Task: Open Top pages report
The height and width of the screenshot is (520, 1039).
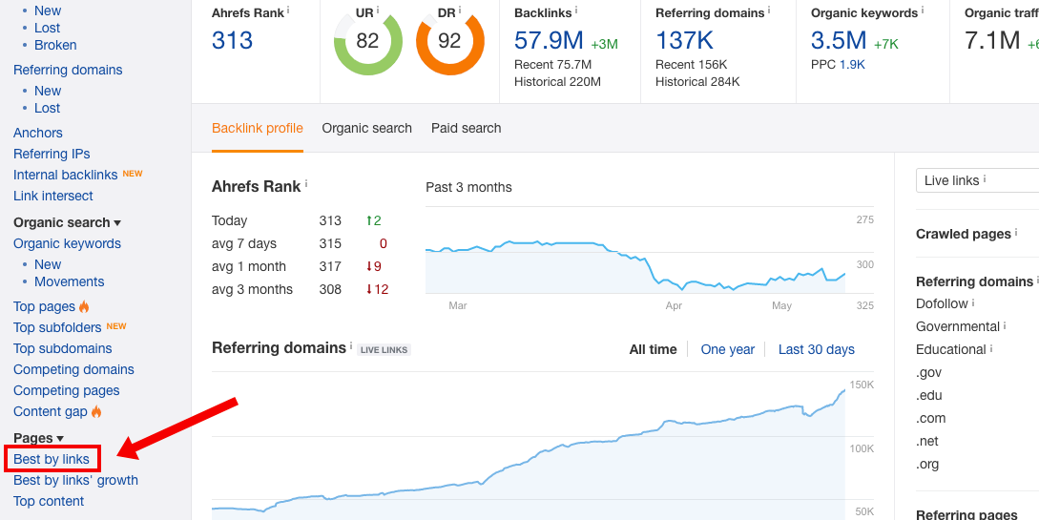Action: [45, 306]
